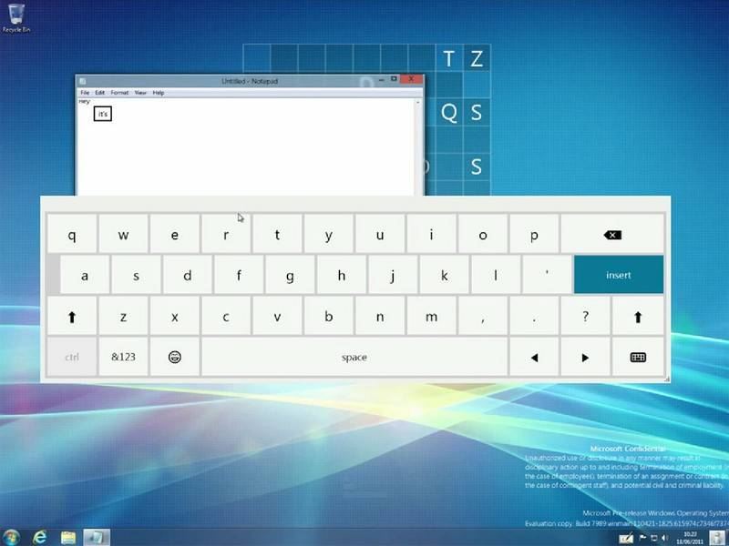Screen dimensions: 729x546
Task: Tap the space bar key
Action: pos(354,358)
